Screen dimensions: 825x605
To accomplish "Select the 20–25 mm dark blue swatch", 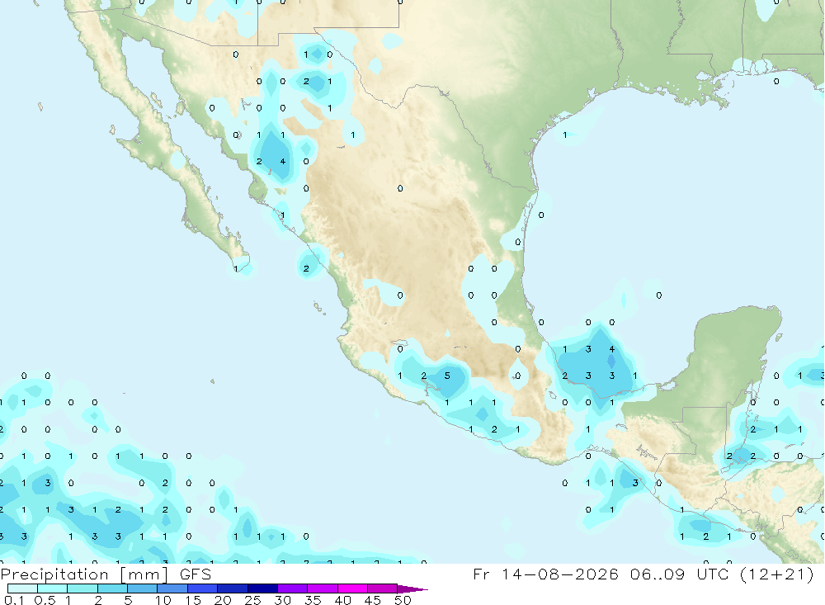I will [x=233, y=588].
